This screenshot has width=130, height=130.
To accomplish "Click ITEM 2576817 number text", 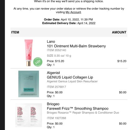I will [x=56, y=87].
